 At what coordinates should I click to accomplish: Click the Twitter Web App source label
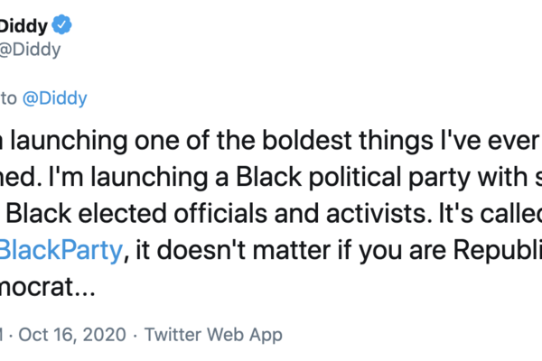pos(213,334)
